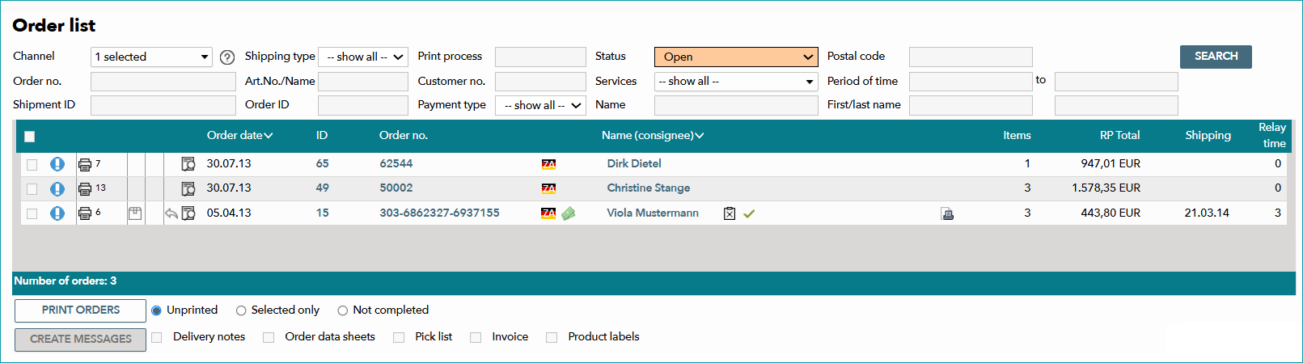This screenshot has height=363, width=1303.
Task: Click the clipboard cancel icon beside Viola Mustermann
Action: click(730, 213)
